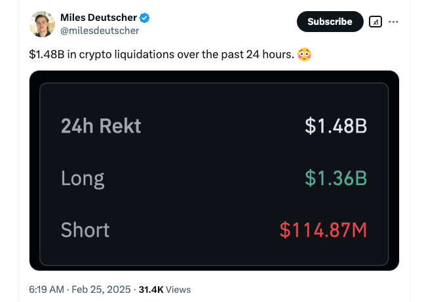This screenshot has width=422, height=302.
Task: Open the Miles Deutscher display name link
Action: tap(98, 18)
